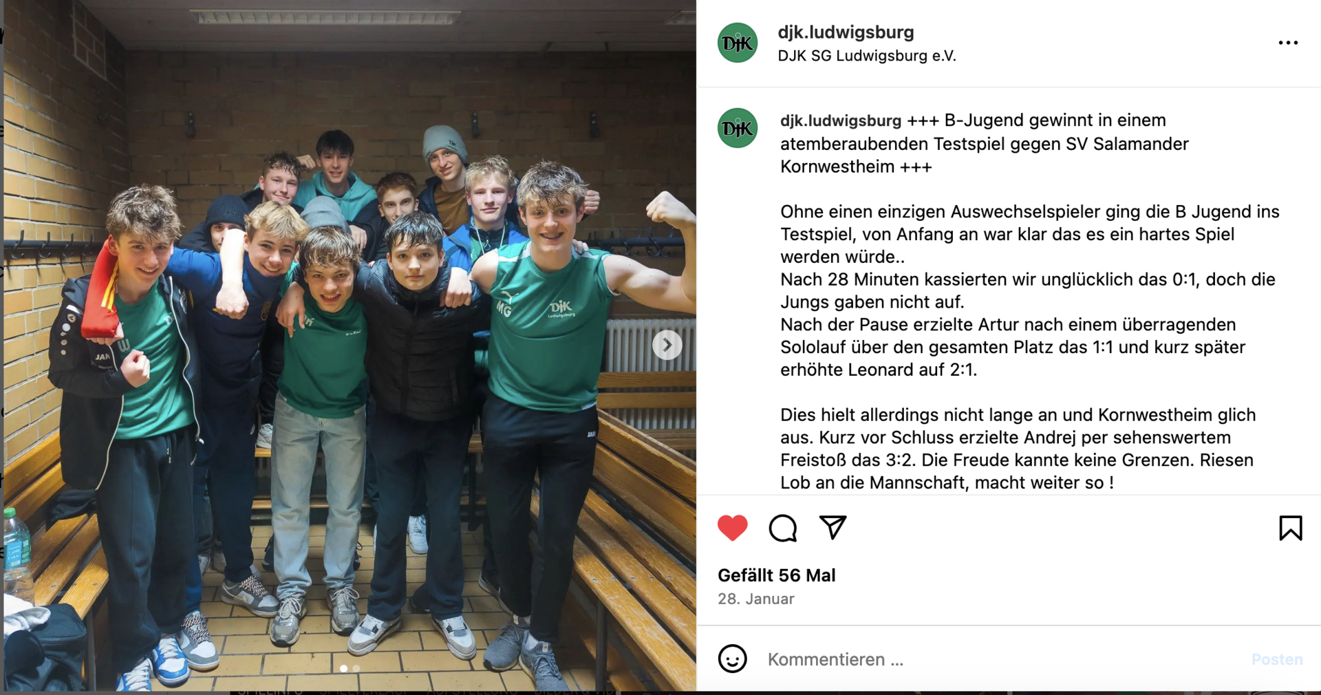This screenshot has width=1321, height=695.
Task: Share the post via paper plane icon
Action: [833, 527]
